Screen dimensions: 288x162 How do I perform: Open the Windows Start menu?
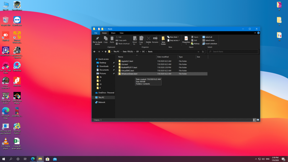pyautogui.click(x=3, y=159)
